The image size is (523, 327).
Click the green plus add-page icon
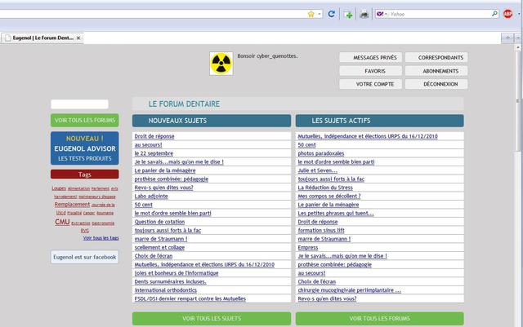tap(349, 14)
